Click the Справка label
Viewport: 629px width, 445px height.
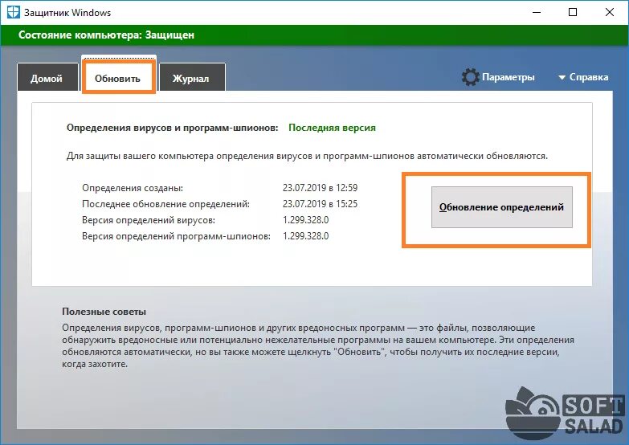589,77
